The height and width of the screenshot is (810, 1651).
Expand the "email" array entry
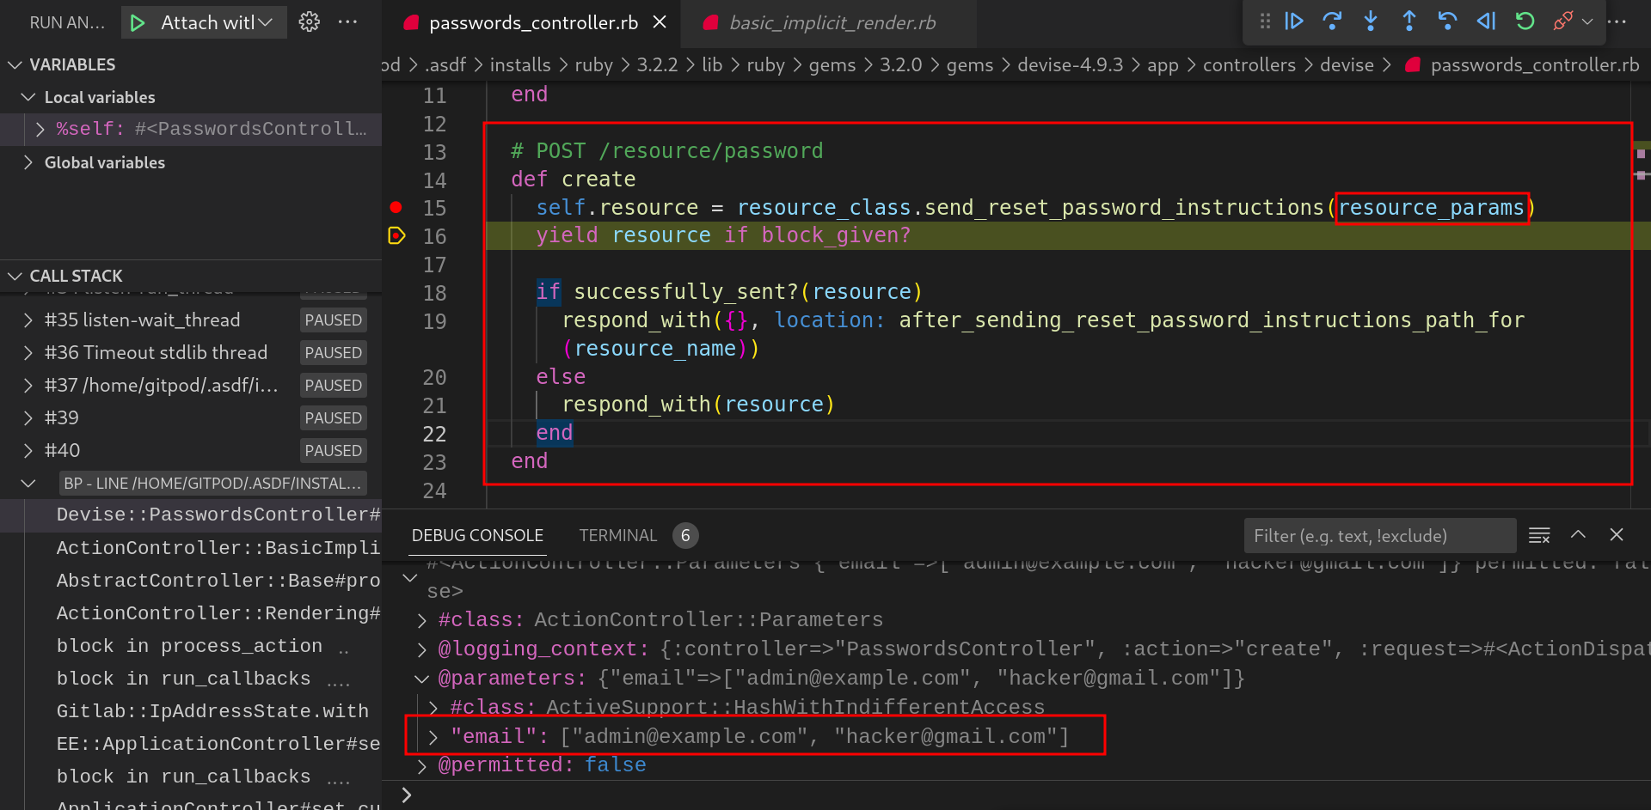(433, 737)
